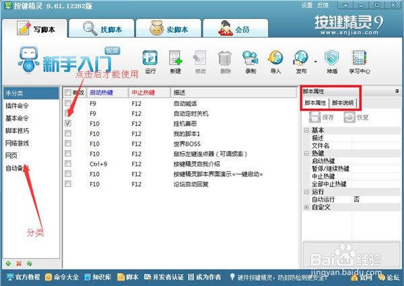Collapse the 基本 property group
Screen dimensions: 404x286
[x=306, y=130]
